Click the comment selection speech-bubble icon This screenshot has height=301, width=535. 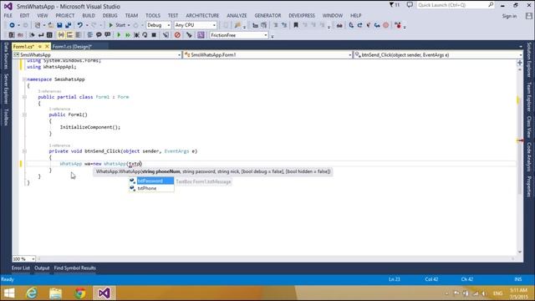click(x=99, y=35)
